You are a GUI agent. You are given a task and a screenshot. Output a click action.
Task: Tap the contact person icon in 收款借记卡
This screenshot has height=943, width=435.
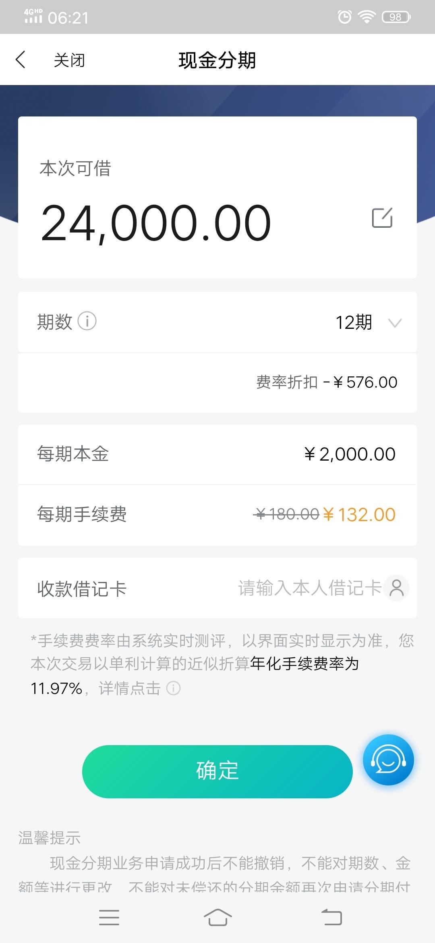[x=397, y=588]
